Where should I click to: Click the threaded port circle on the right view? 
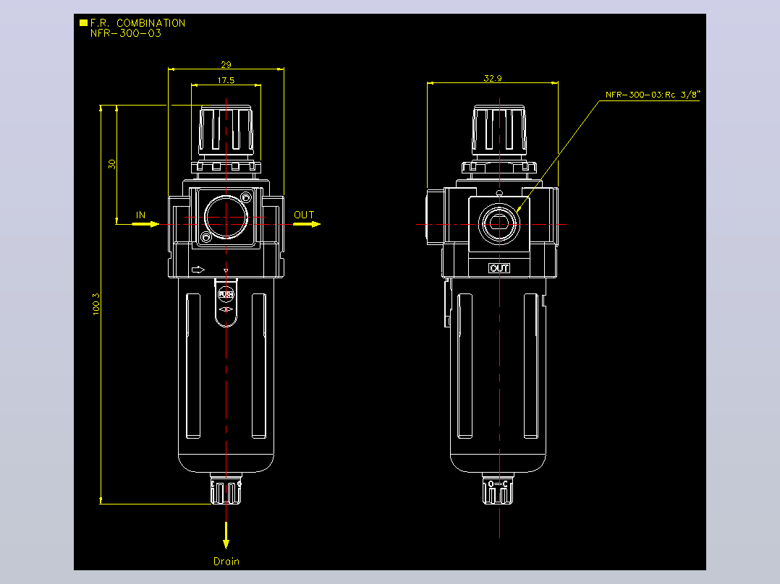click(499, 224)
